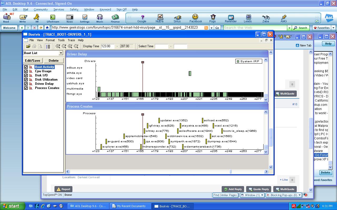Screen dimensions: 337x210
Task: Open the Bootvis Format menu
Action: pos(50,40)
